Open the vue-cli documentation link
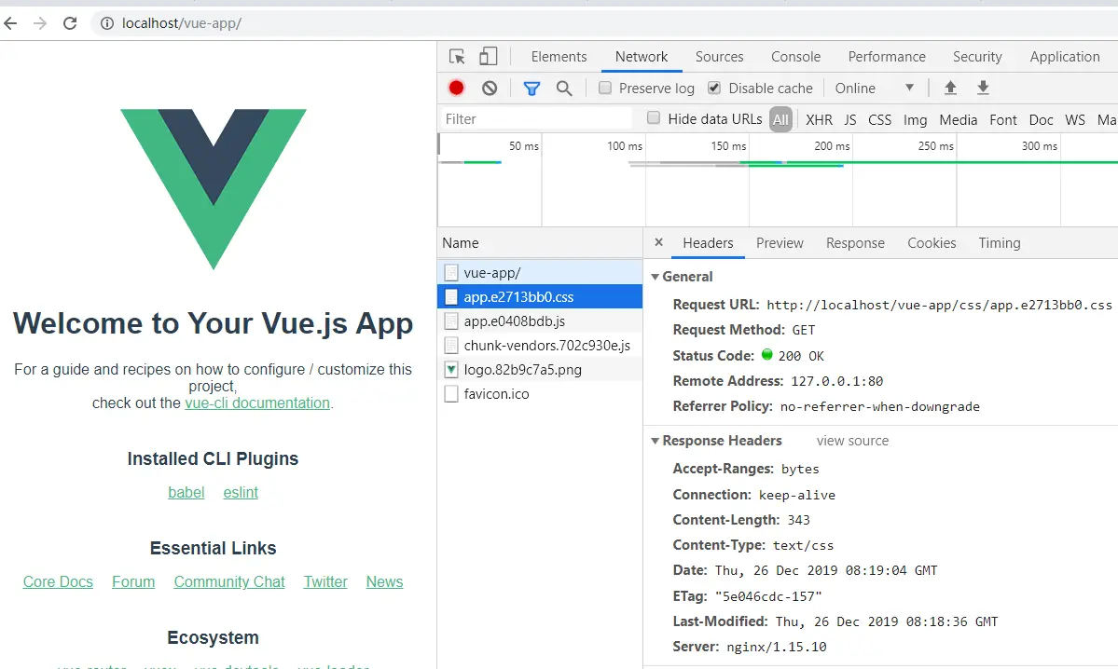Screen dimensions: 1118x669 tap(257, 403)
